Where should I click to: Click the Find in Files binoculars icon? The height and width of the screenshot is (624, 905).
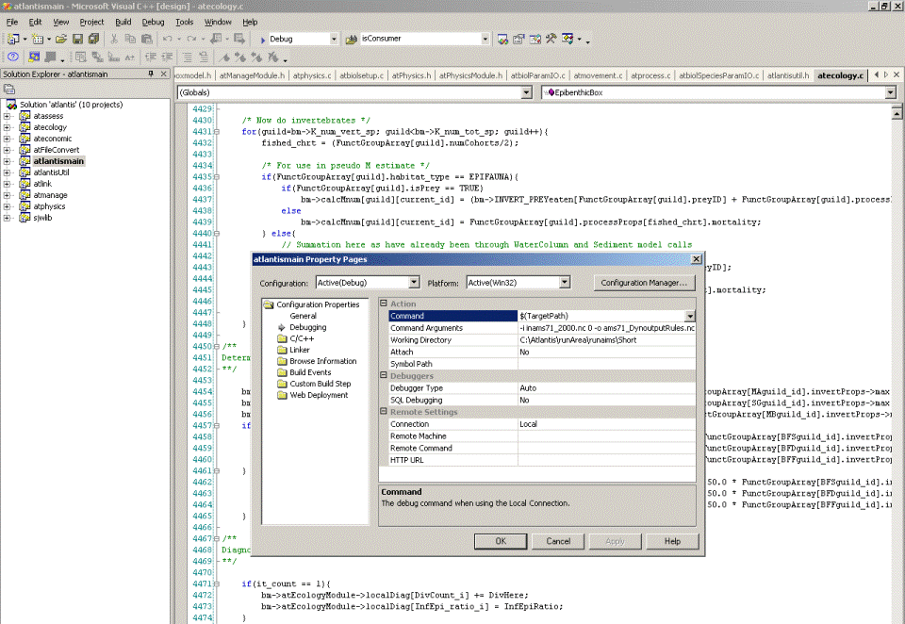point(354,39)
